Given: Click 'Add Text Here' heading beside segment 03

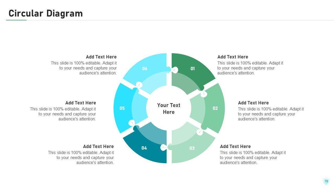Looking at the screenshot, I should pos(235,146).
